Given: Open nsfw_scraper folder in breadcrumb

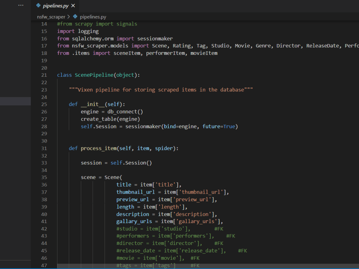Looking at the screenshot, I should click(51, 17).
